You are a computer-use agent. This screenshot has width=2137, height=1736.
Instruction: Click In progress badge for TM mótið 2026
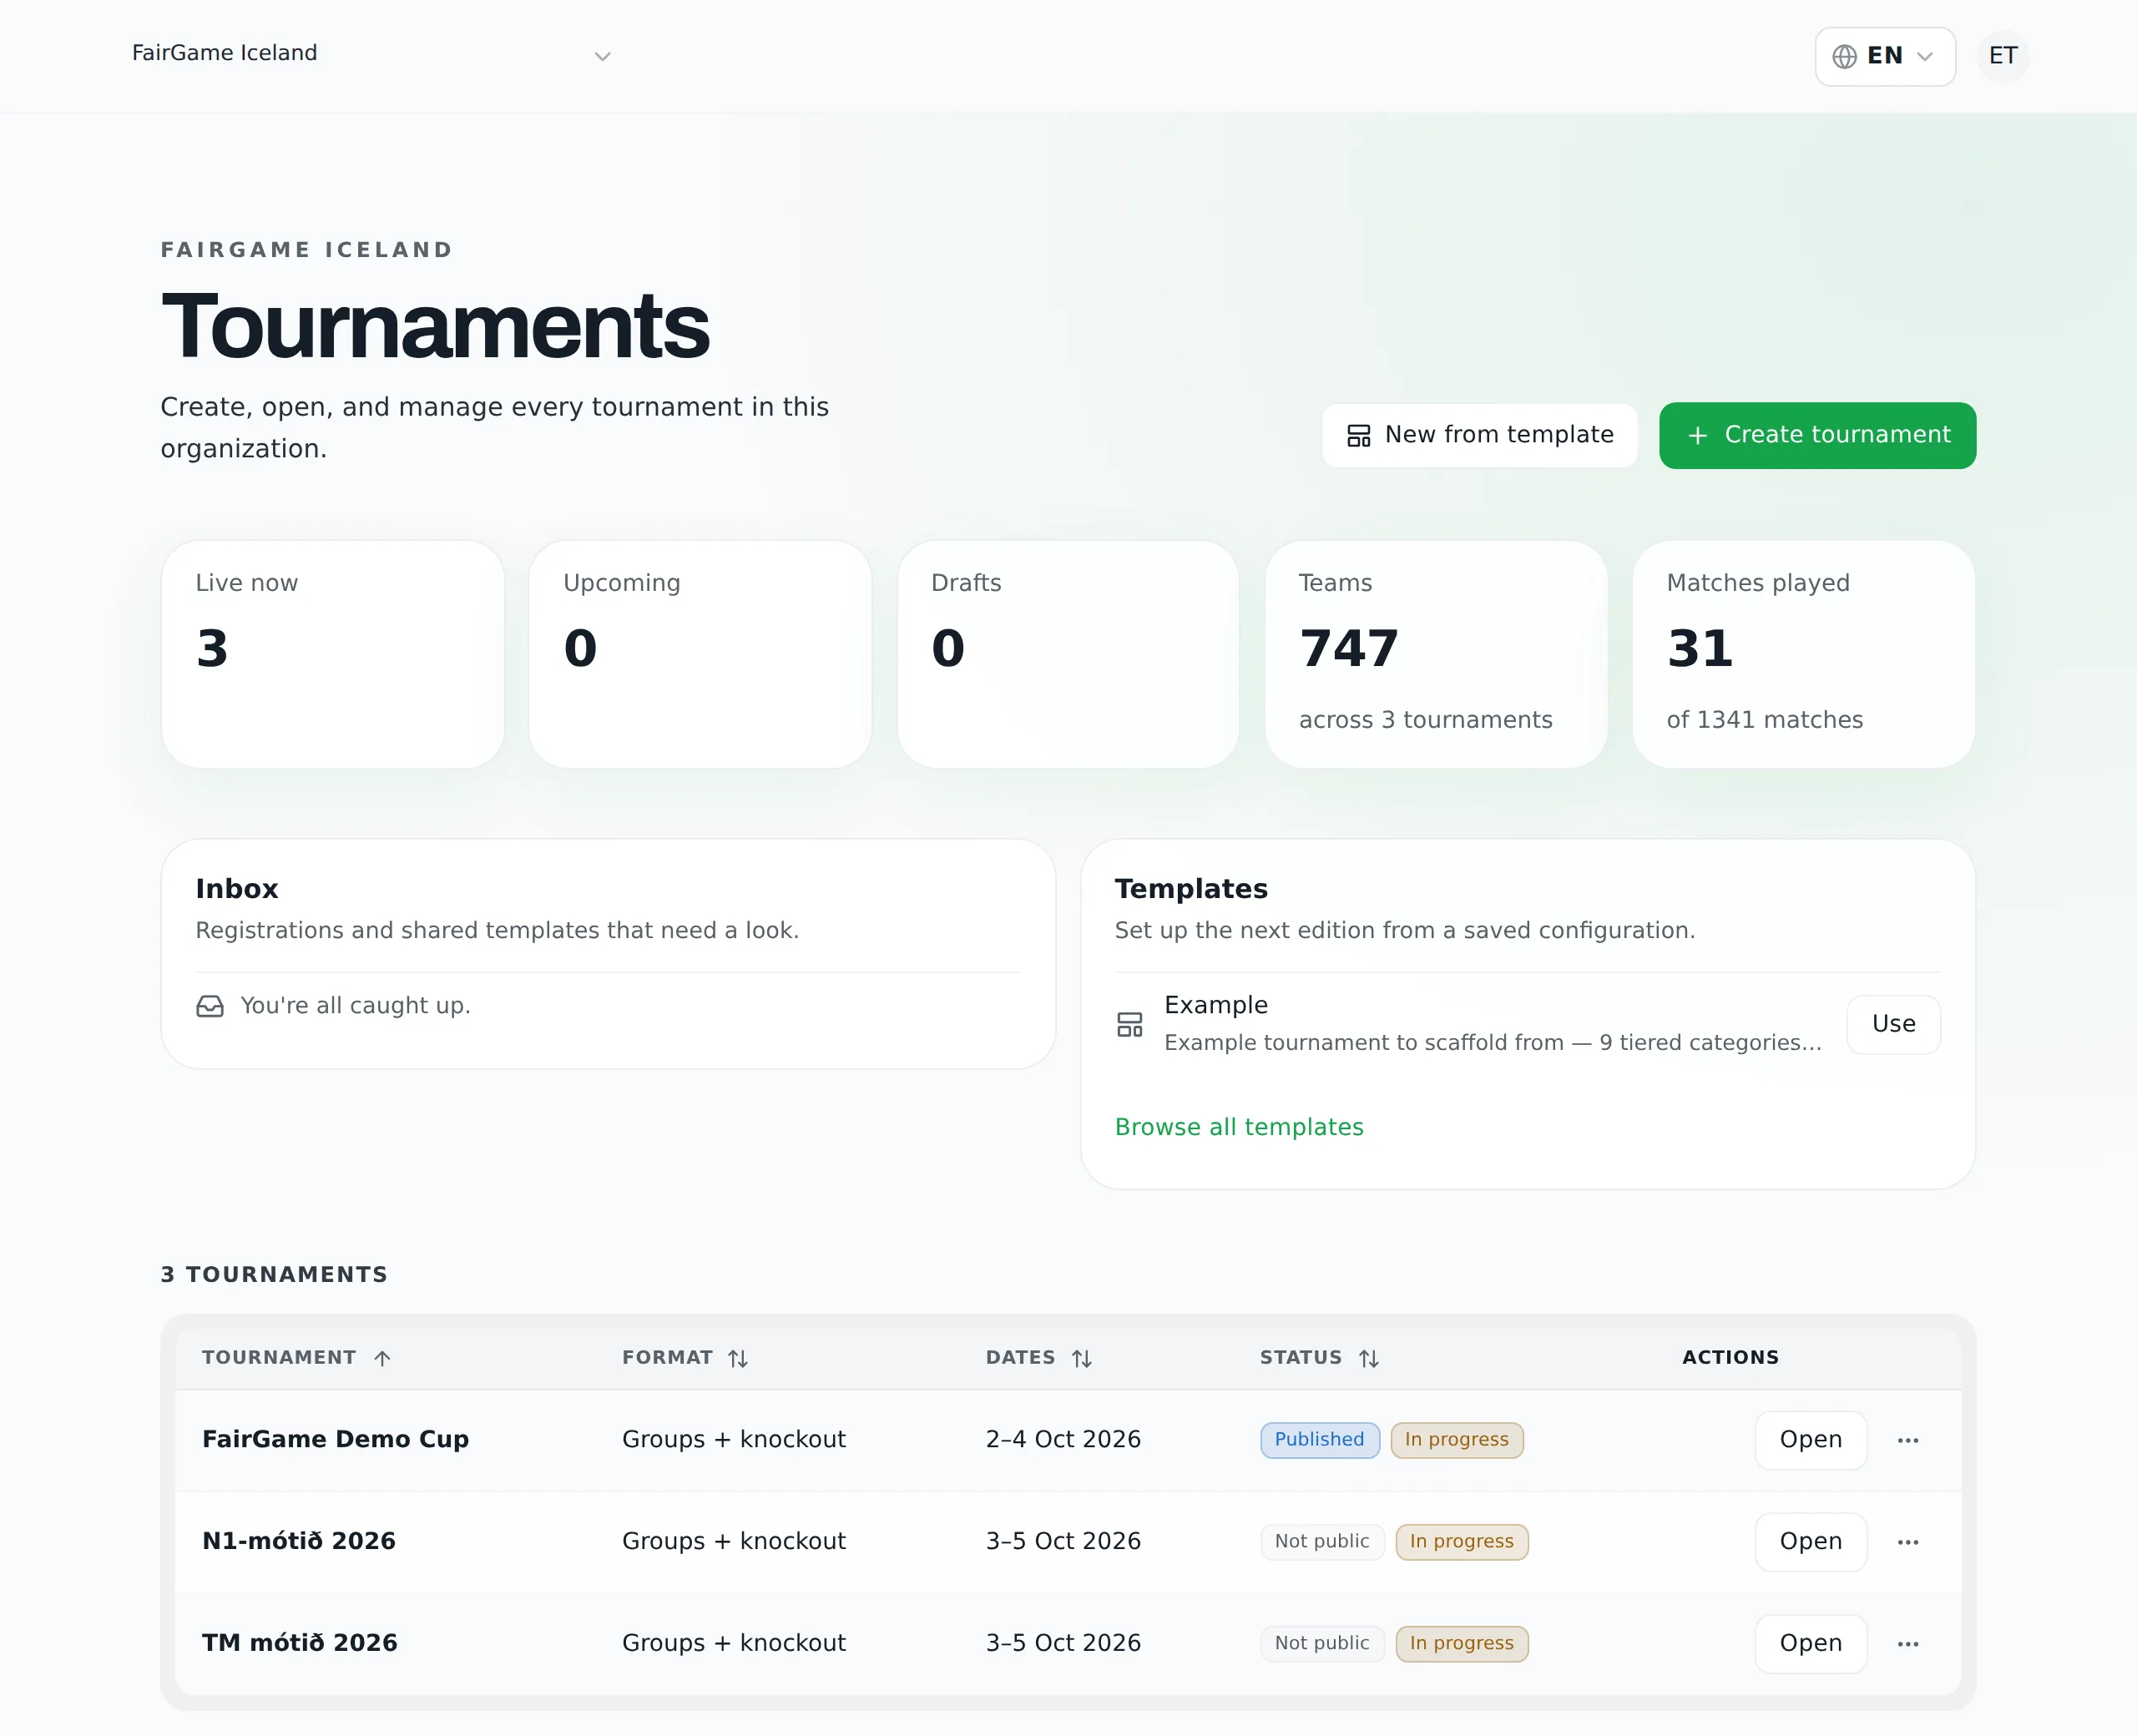coord(1461,1644)
